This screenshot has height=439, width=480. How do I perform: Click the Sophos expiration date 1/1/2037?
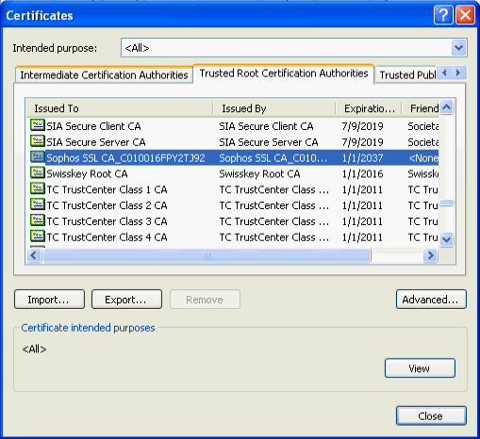pos(362,158)
